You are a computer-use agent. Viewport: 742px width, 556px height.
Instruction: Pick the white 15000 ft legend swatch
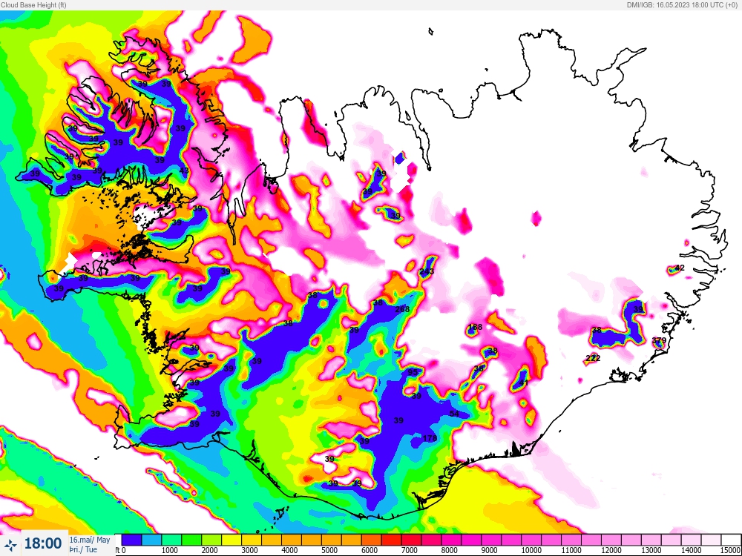(x=730, y=540)
